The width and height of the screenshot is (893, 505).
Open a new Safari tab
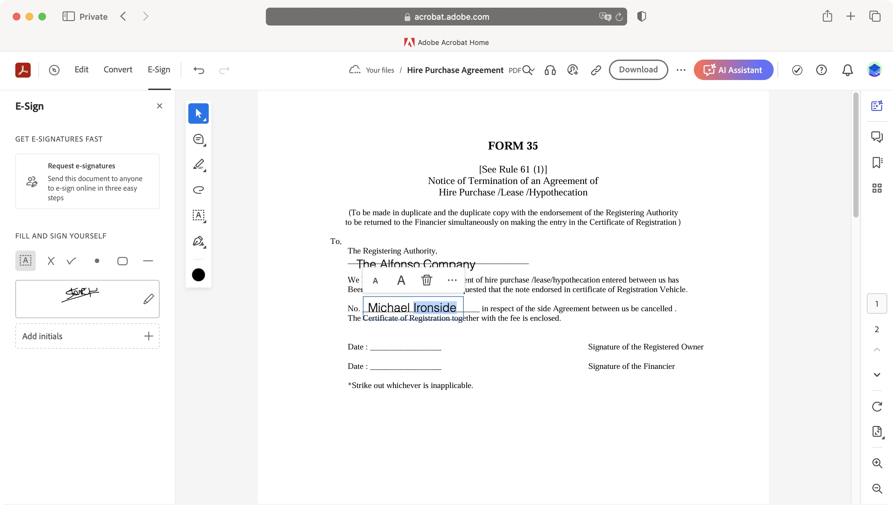(851, 16)
